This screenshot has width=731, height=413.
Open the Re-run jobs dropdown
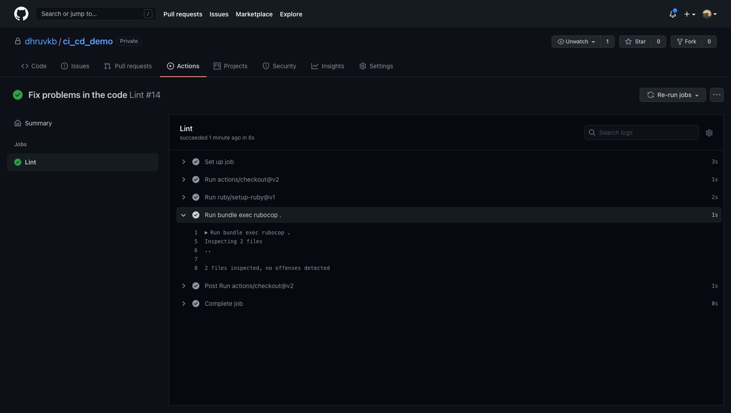pos(672,95)
